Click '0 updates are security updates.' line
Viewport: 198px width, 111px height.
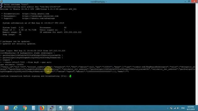click(18, 44)
